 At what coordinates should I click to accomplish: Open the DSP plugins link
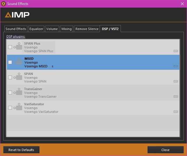(x=16, y=36)
